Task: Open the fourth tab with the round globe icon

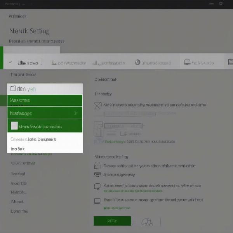Action: click(x=153, y=63)
